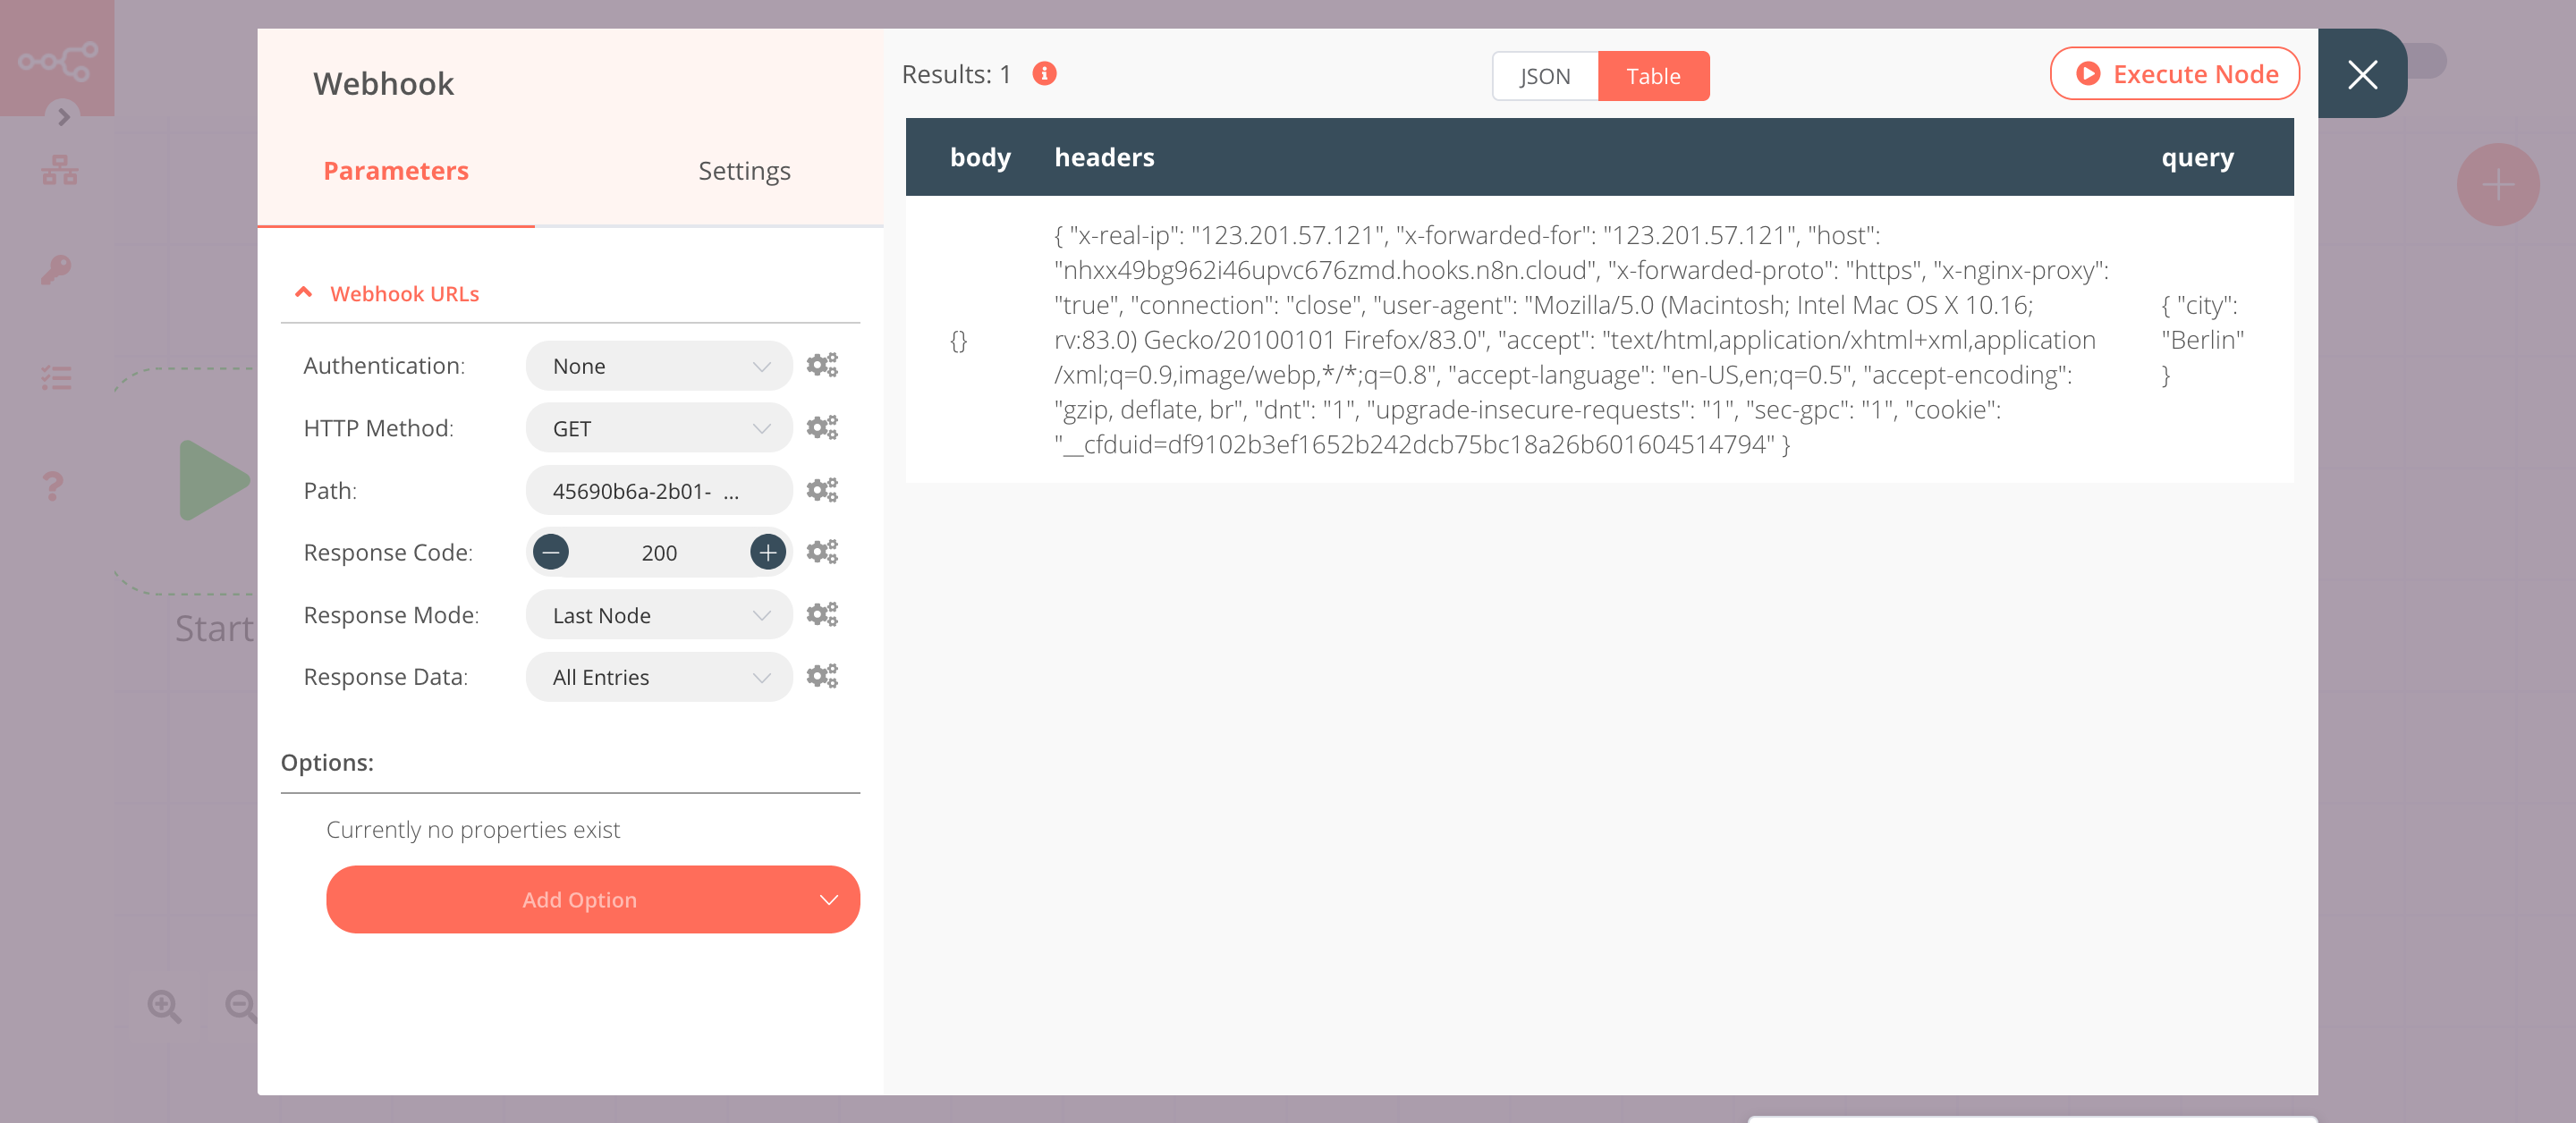This screenshot has height=1123, width=2576.
Task: Open the HTTP Method dropdown
Action: pos(657,426)
